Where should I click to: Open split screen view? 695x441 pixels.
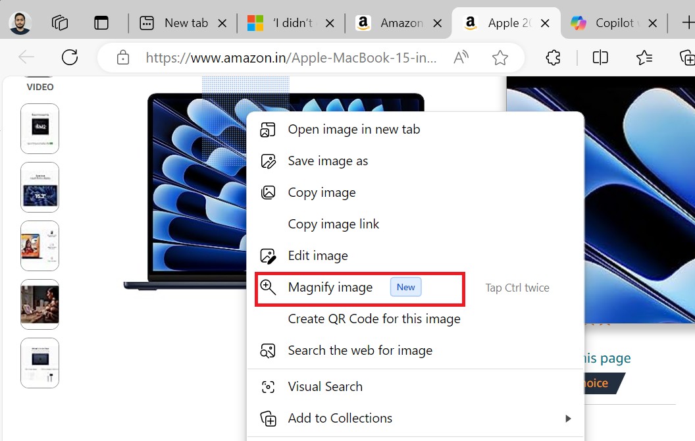click(600, 57)
